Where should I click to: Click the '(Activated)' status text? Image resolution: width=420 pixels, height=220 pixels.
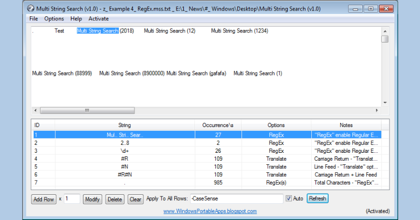coord(377,211)
